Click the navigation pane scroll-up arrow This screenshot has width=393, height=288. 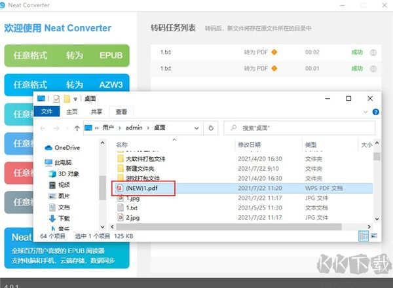102,143
